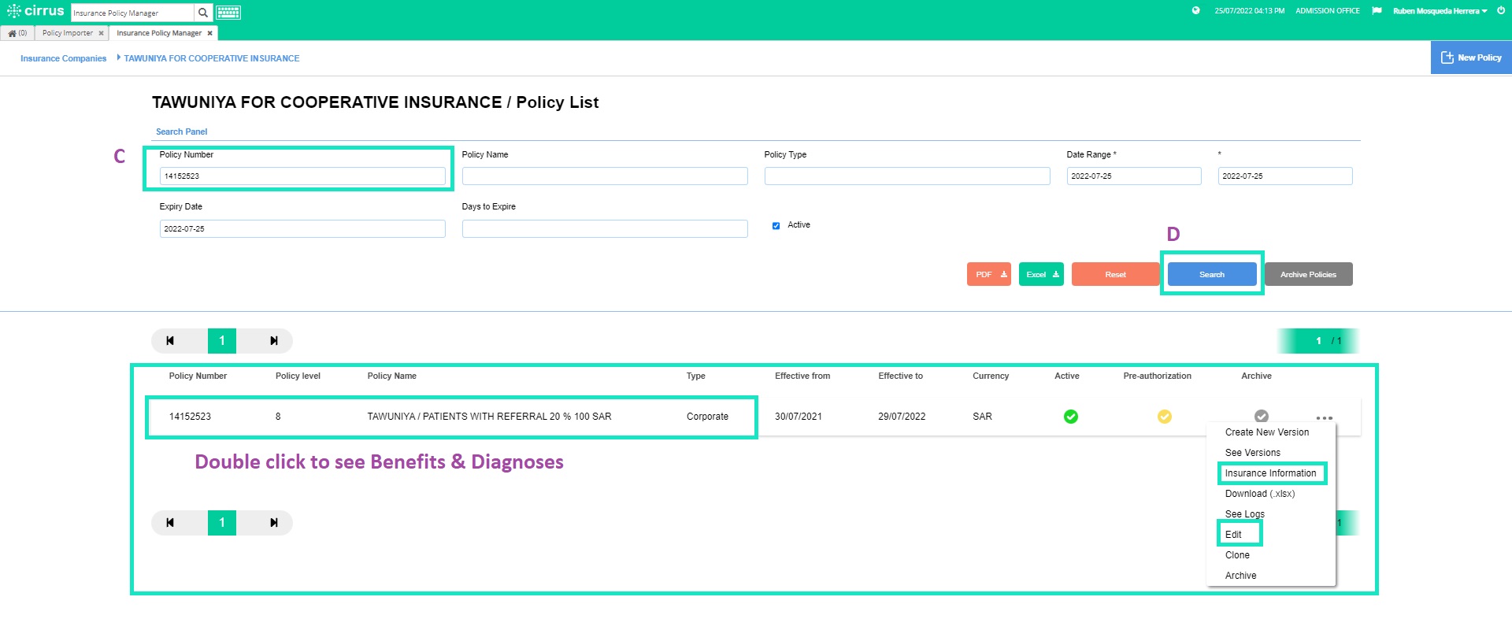Select page 1 in the pagination below the table

tap(222, 523)
